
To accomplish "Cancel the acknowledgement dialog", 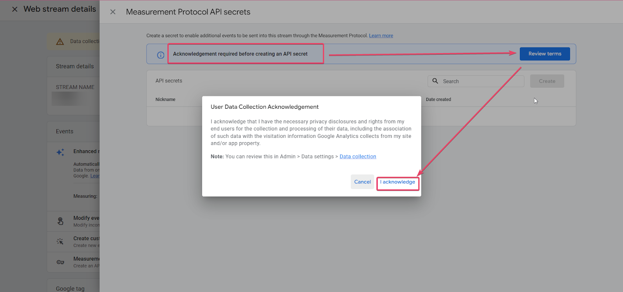I will pos(362,182).
